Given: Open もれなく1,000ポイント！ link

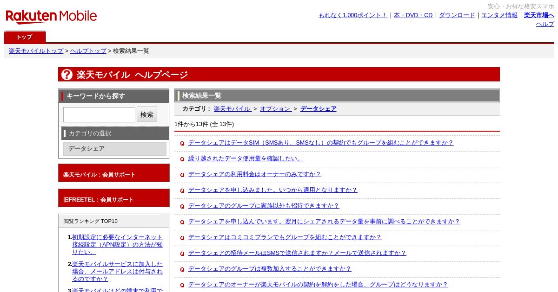Looking at the screenshot, I should [352, 15].
